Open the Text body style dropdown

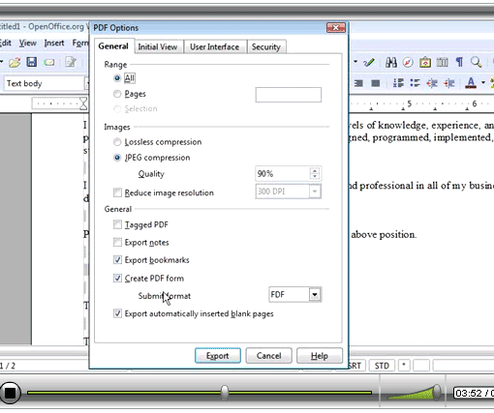[x=87, y=83]
